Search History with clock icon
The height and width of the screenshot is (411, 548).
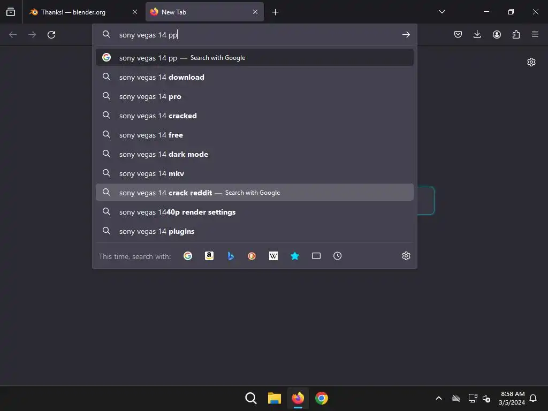tap(337, 256)
